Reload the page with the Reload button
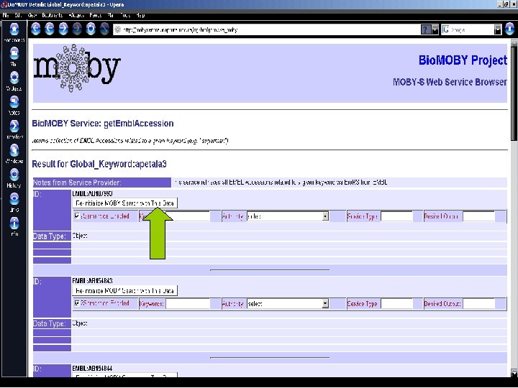Image resolution: width=518 pixels, height=388 pixels. tap(91, 29)
